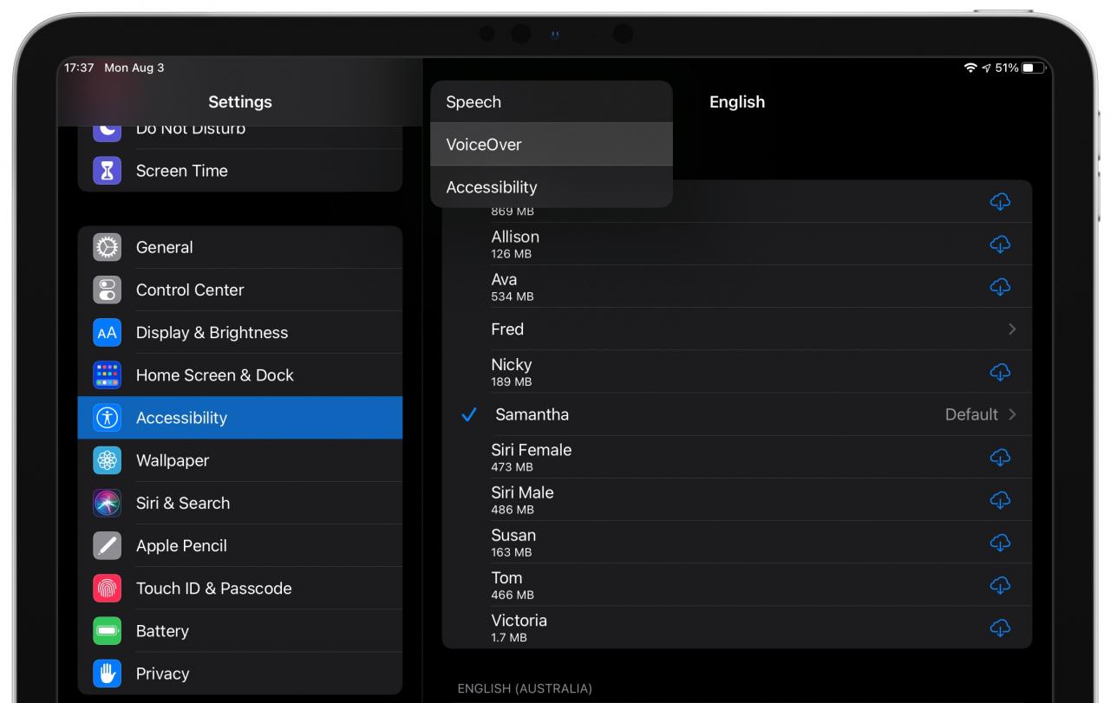Image resolution: width=1110 pixels, height=703 pixels.
Task: Tap the 51% battery percentage
Action: [x=1007, y=68]
